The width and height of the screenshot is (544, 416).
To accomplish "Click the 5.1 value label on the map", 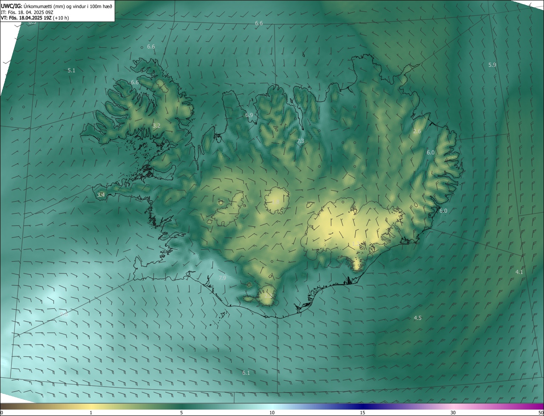I will [71, 70].
